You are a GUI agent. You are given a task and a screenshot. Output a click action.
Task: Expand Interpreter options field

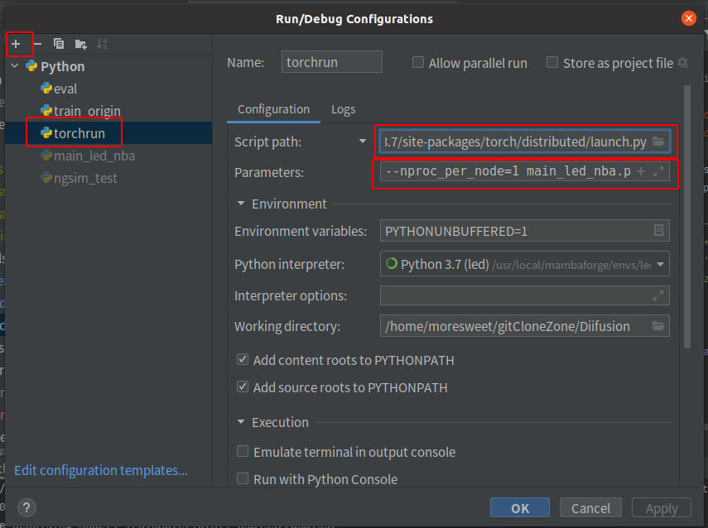coord(658,295)
